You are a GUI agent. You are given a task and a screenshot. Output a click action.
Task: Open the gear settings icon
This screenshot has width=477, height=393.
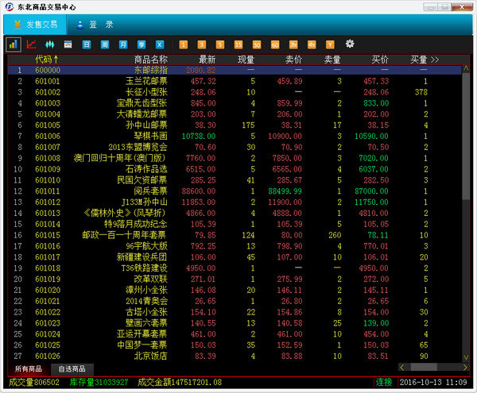(x=350, y=44)
